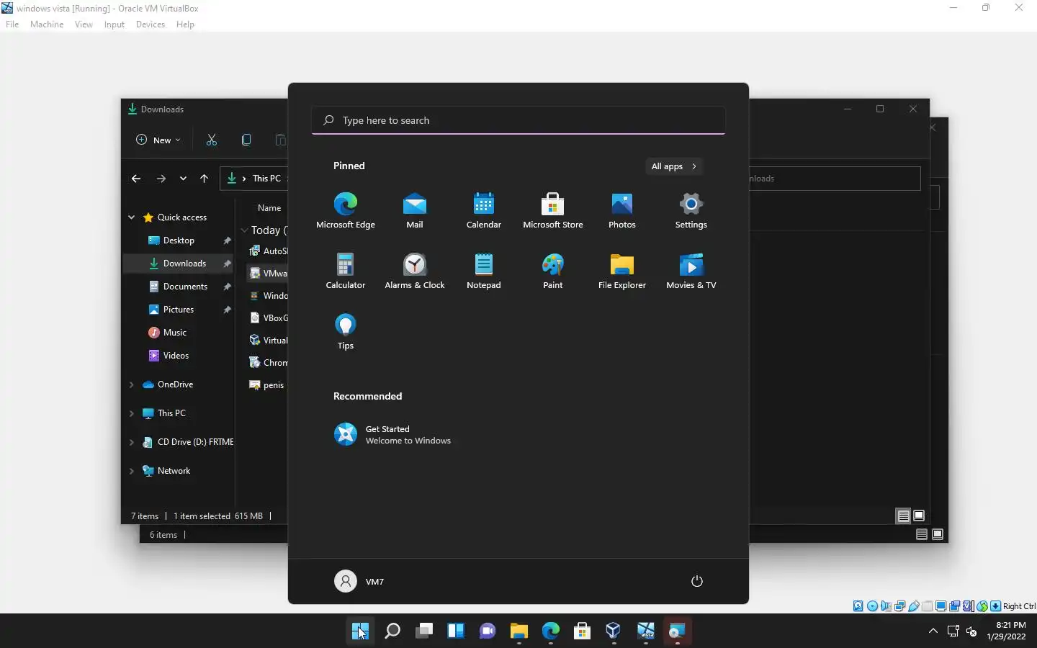Open the VirtualBox Input menu

[x=114, y=24]
